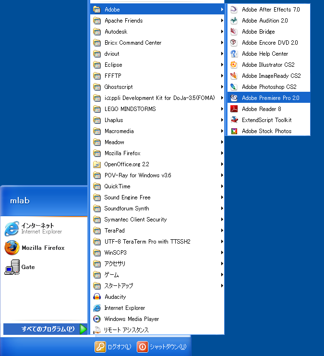Image resolution: width=324 pixels, height=356 pixels.
Task: Expand the WinSCP3 submenu arrow
Action: coord(222,253)
